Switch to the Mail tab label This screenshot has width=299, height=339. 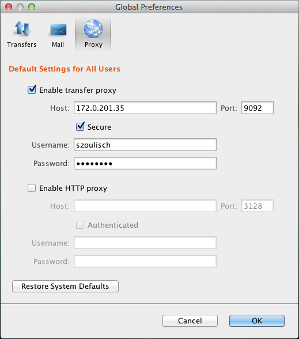click(58, 44)
